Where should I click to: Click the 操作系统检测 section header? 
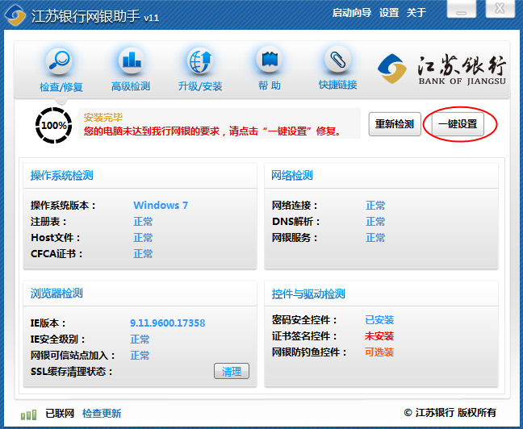61,175
